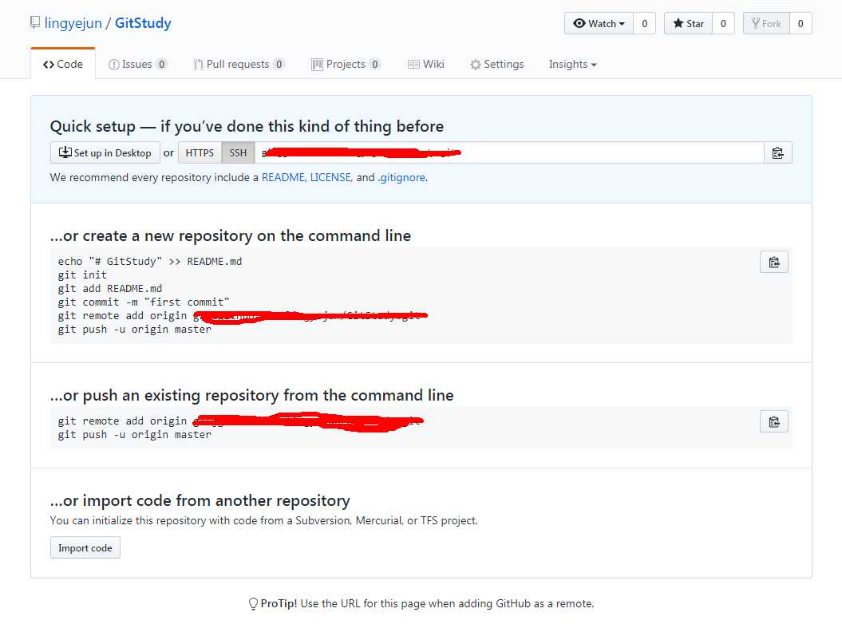842x628 pixels.
Task: Click the watchers count next to Watch
Action: 644,24
